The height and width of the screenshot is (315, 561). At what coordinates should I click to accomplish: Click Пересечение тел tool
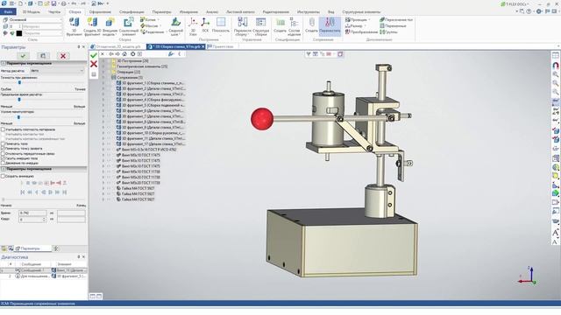coord(396,20)
